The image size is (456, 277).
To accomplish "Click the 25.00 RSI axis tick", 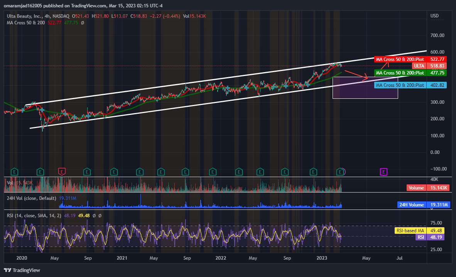I will [436, 249].
